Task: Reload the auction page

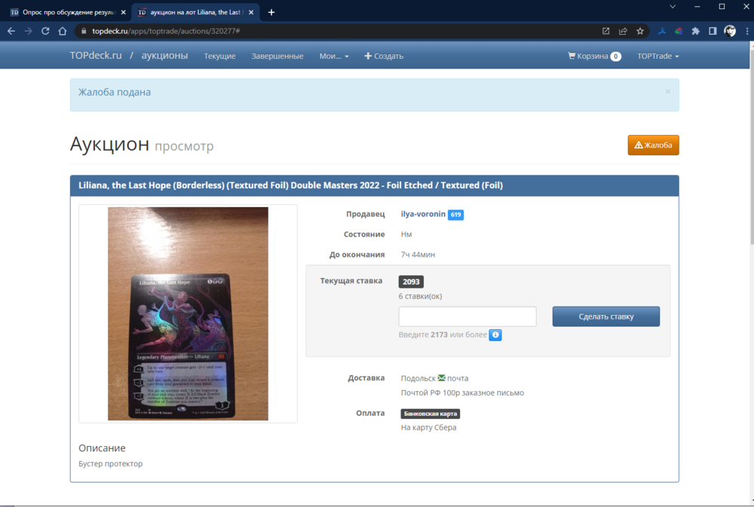Action: pos(45,31)
